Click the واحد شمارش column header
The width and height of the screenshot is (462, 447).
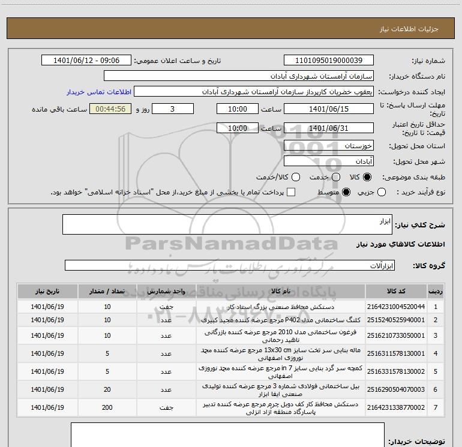click(166, 292)
